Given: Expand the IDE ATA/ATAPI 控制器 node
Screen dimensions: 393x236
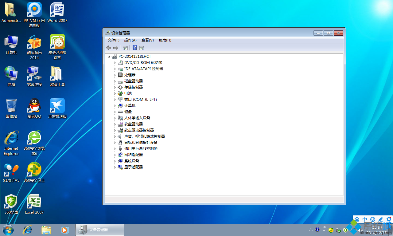Looking at the screenshot, I should [x=115, y=69].
